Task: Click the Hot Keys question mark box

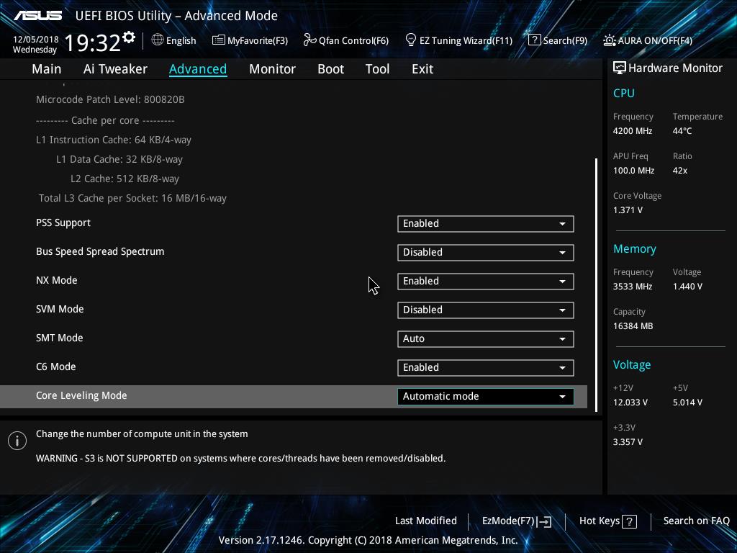Action: pyautogui.click(x=629, y=521)
